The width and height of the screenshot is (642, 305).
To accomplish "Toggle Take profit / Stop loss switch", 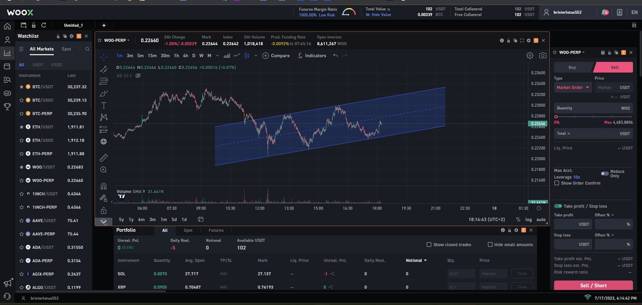I will point(558,206).
